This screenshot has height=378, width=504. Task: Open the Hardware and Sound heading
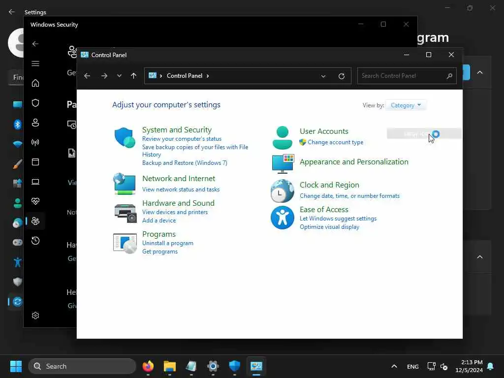pos(178,203)
